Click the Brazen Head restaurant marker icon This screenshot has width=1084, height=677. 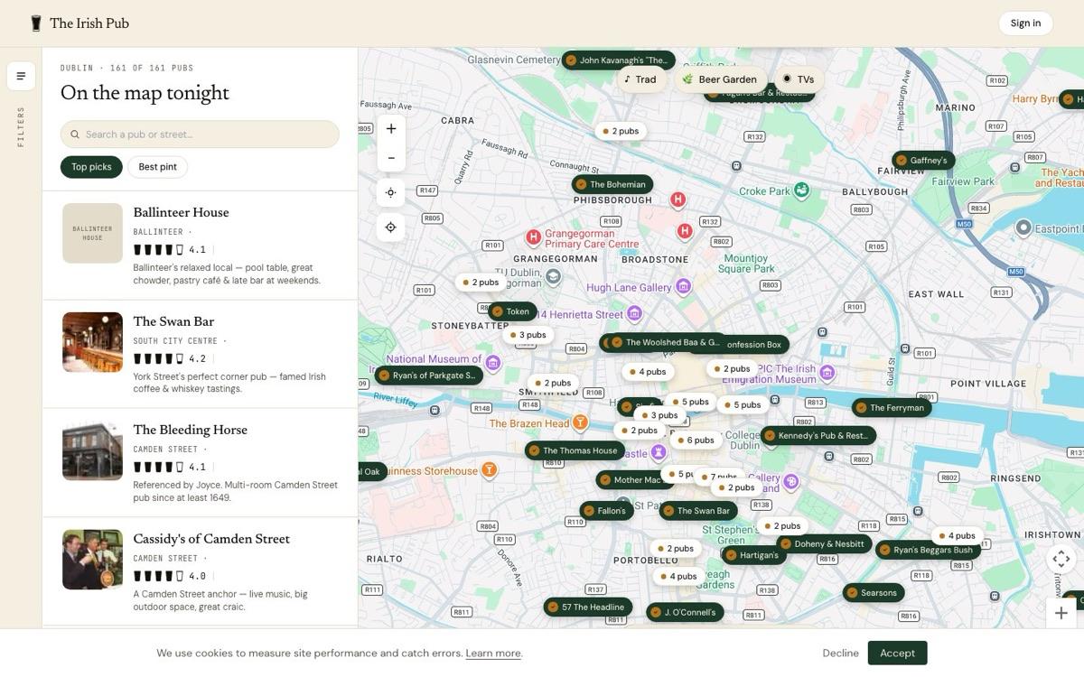(x=581, y=422)
